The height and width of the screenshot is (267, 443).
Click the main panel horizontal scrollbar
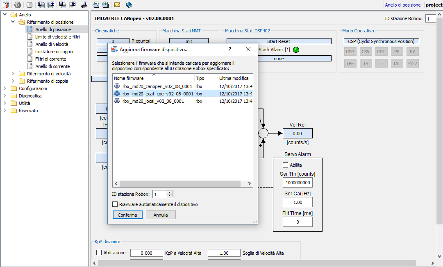pos(257,263)
